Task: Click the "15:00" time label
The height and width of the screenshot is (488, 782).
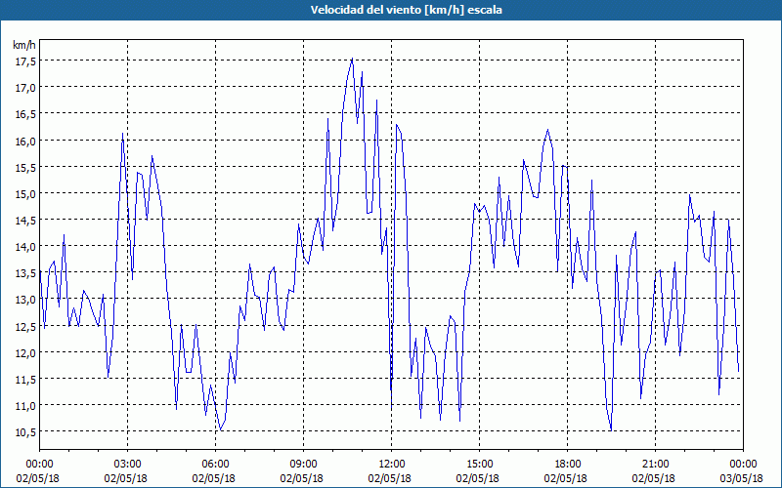Action: 479,465
